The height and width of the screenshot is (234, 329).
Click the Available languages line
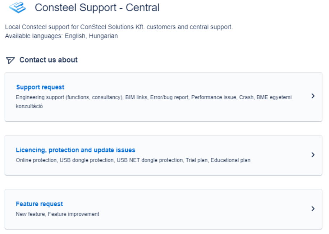click(x=61, y=36)
